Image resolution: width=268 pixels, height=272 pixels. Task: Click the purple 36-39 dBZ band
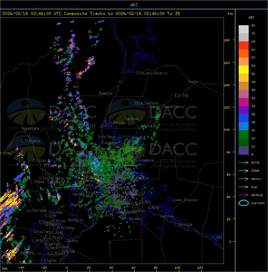pos(244,110)
